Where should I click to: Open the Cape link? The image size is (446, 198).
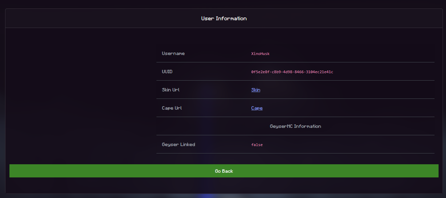[x=257, y=108]
